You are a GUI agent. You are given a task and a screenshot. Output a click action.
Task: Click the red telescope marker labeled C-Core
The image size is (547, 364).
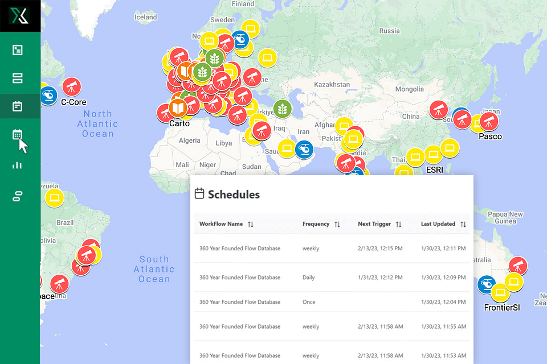[x=72, y=86]
